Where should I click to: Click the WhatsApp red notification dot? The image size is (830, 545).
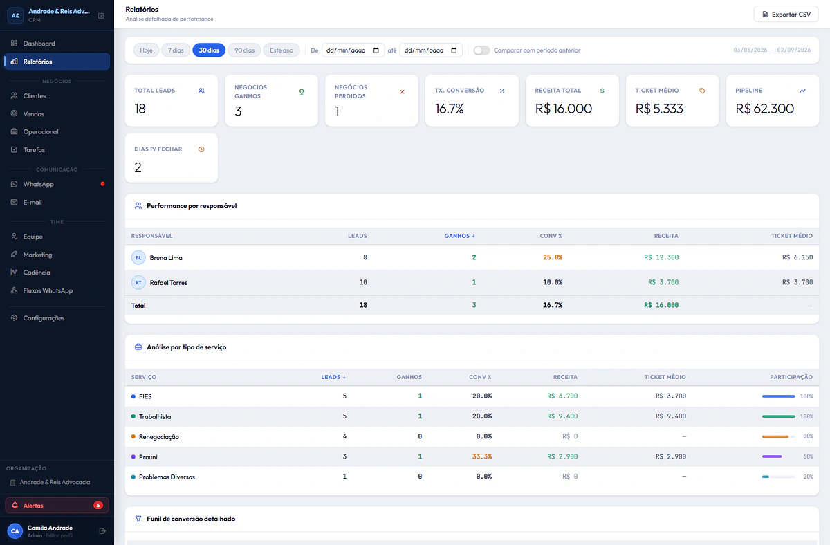tap(103, 184)
